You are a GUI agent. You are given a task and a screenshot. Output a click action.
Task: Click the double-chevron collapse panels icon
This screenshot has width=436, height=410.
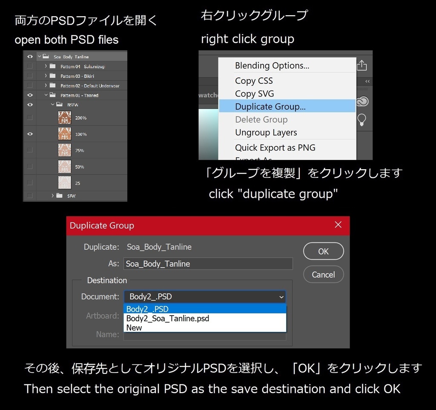click(x=367, y=81)
